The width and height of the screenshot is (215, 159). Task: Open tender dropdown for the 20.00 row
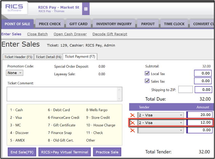pos(161,115)
